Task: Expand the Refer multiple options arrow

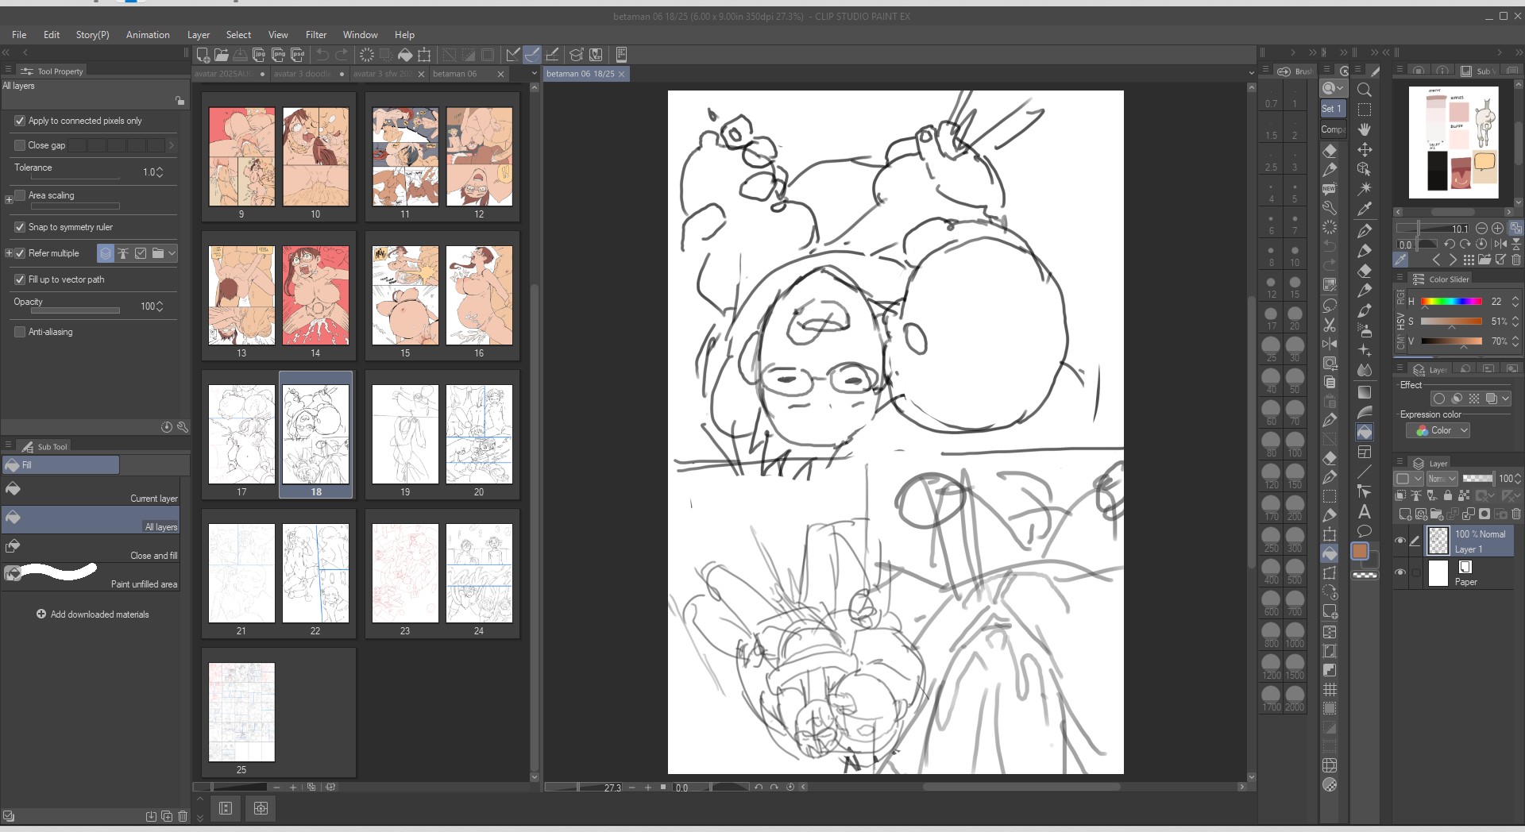Action: (172, 253)
